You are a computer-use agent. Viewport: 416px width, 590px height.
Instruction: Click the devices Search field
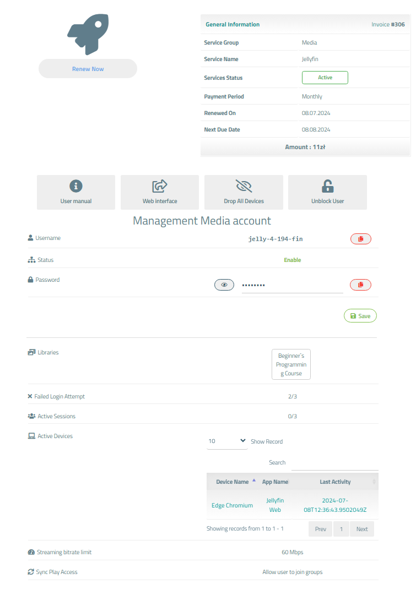[x=334, y=463]
